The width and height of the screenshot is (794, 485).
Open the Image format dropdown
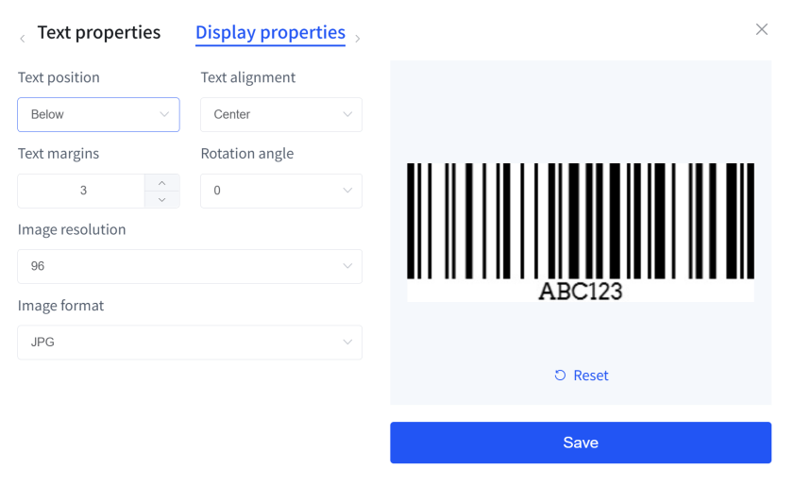(x=190, y=343)
